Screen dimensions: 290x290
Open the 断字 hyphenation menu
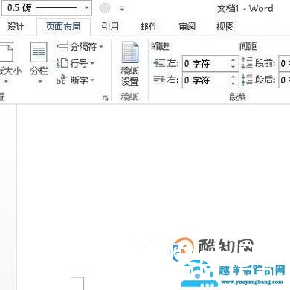[x=76, y=80]
